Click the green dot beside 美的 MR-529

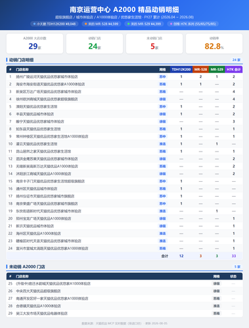point(129,24)
